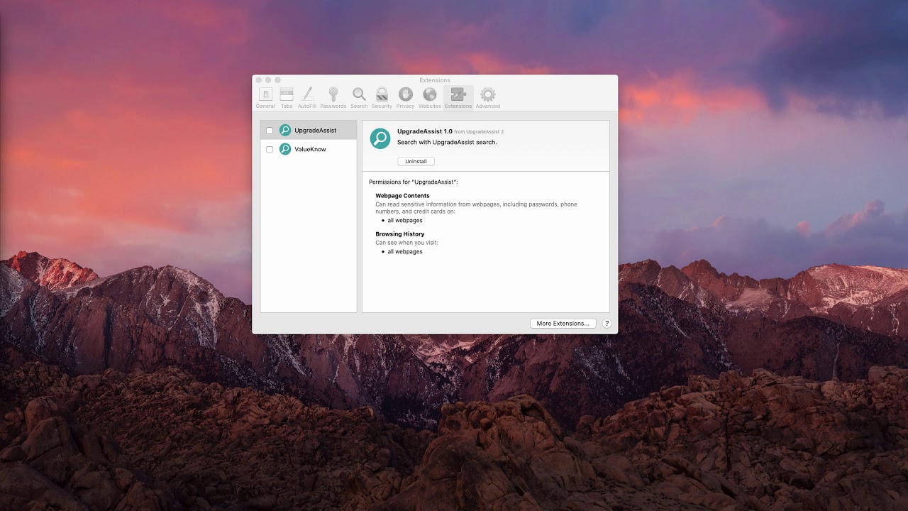Select the Extensions preferences pane
The width and height of the screenshot is (908, 511).
tap(458, 98)
